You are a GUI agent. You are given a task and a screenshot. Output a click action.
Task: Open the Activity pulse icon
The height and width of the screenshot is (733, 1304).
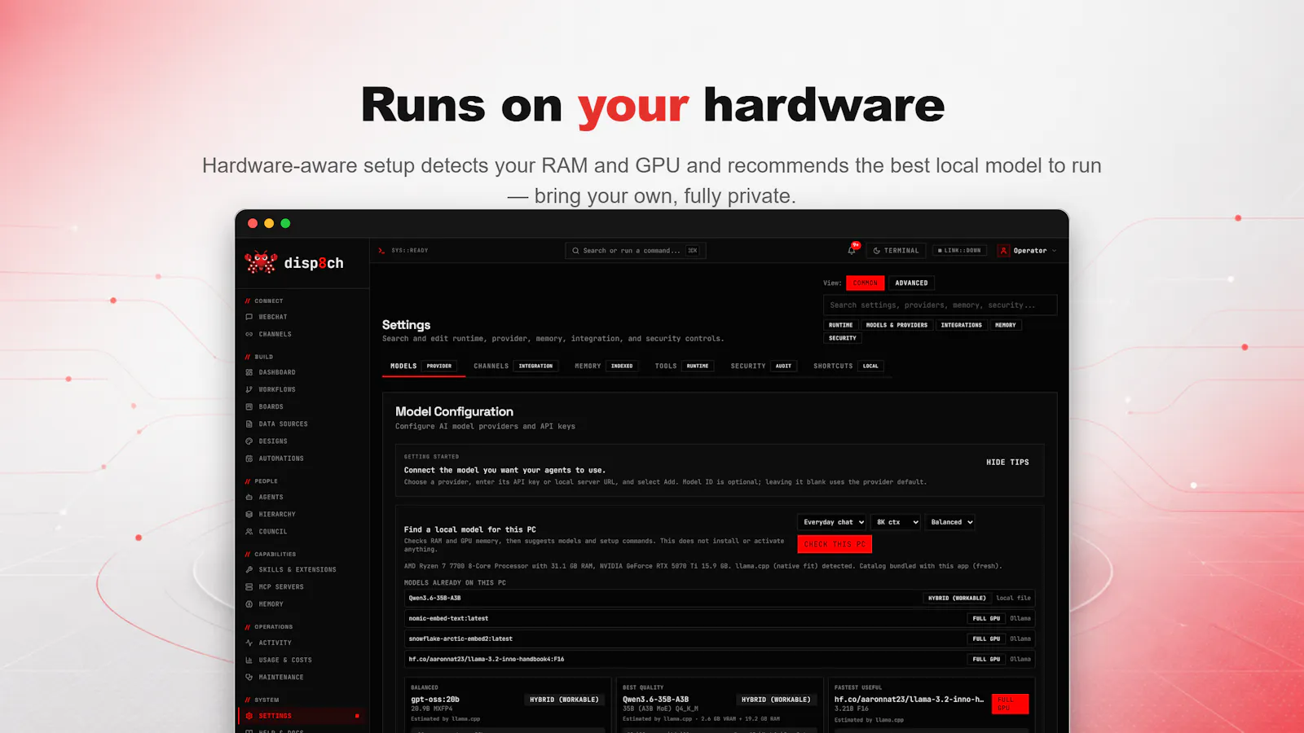[249, 643]
